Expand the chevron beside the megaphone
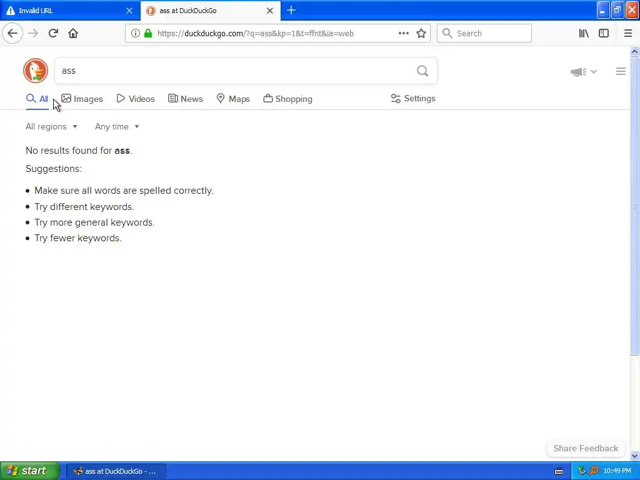This screenshot has height=480, width=640. coord(594,72)
